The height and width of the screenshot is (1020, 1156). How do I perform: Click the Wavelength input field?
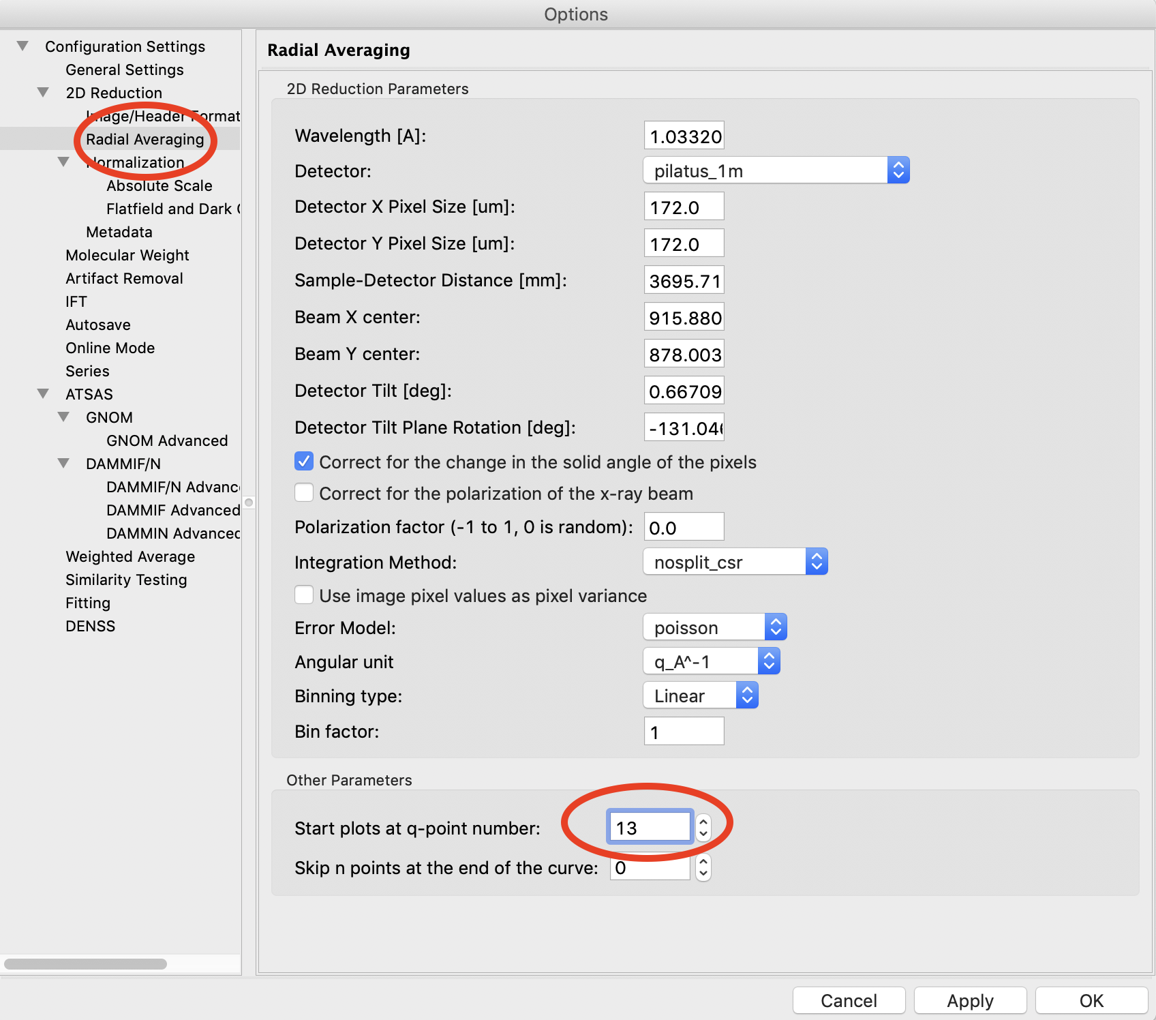(x=684, y=136)
